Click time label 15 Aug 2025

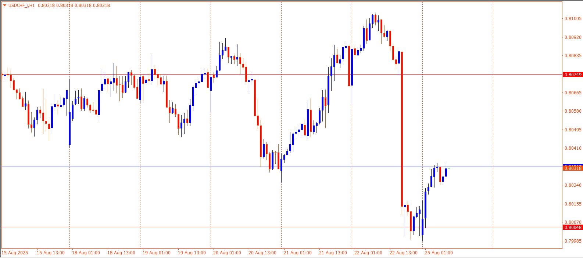[x=15, y=253]
